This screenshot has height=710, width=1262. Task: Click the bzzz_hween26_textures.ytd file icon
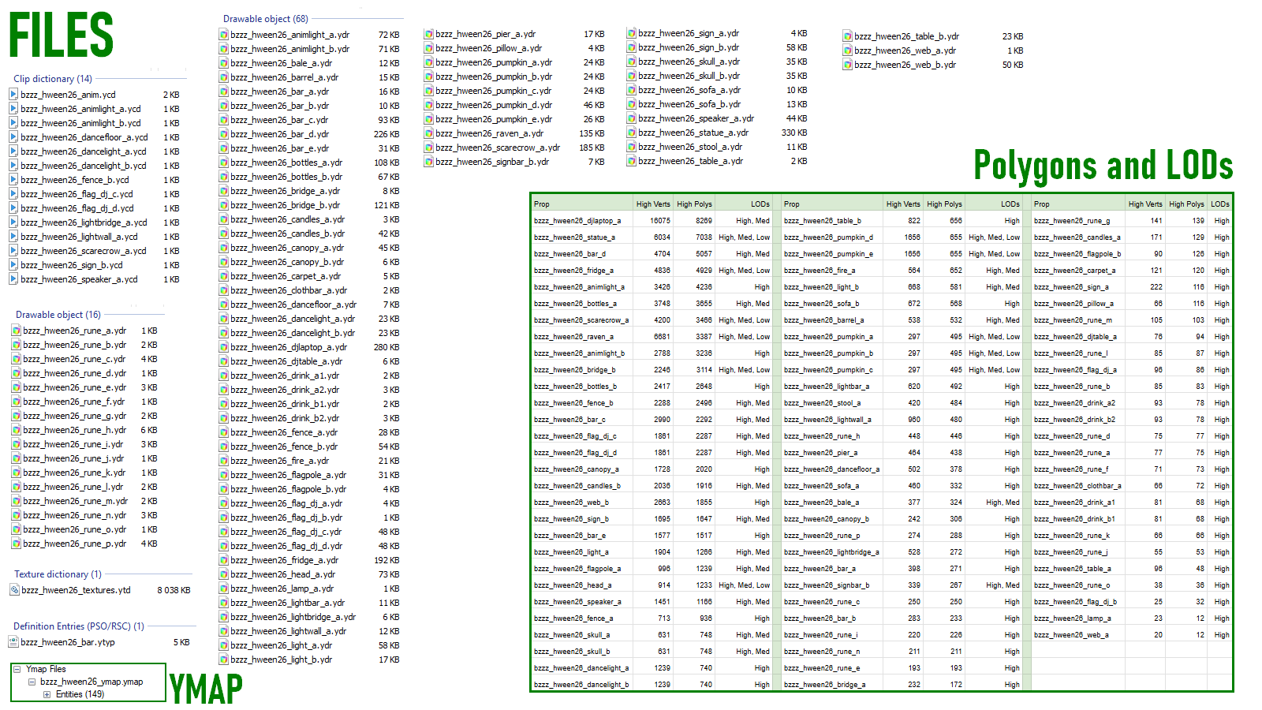[14, 589]
